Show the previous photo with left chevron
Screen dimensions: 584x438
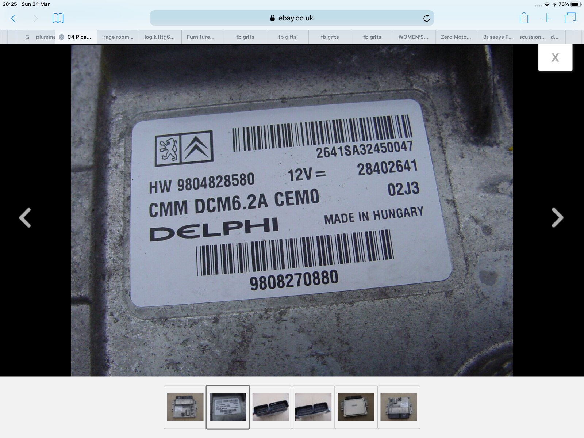pyautogui.click(x=25, y=218)
